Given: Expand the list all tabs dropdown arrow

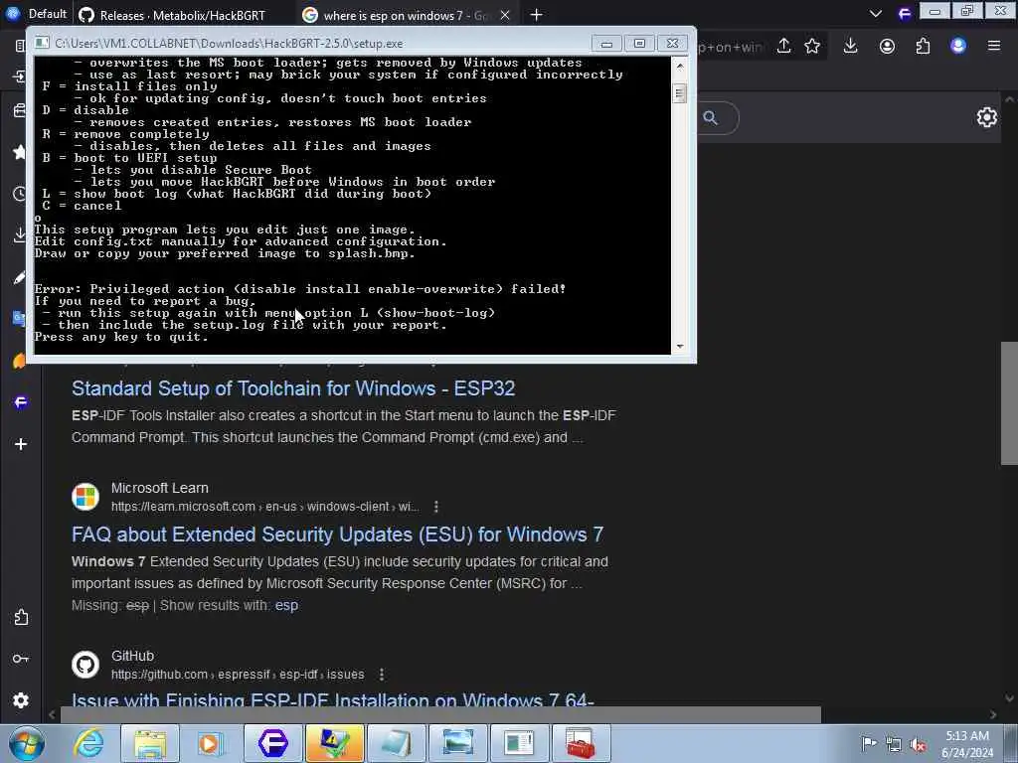Looking at the screenshot, I should (876, 14).
